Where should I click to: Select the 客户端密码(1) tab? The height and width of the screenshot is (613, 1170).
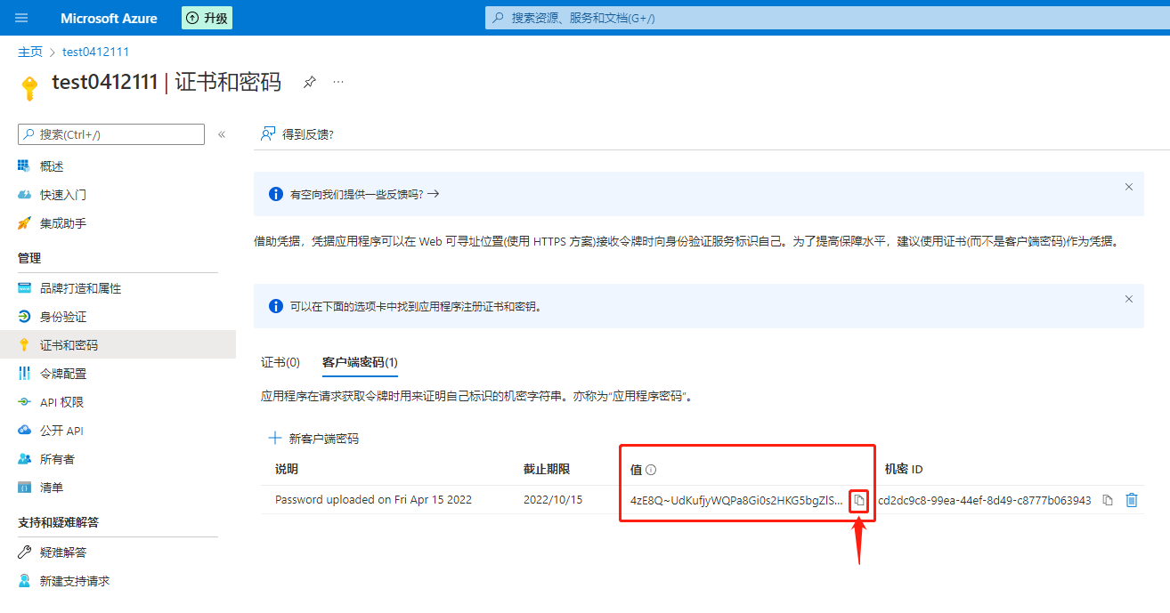click(360, 362)
